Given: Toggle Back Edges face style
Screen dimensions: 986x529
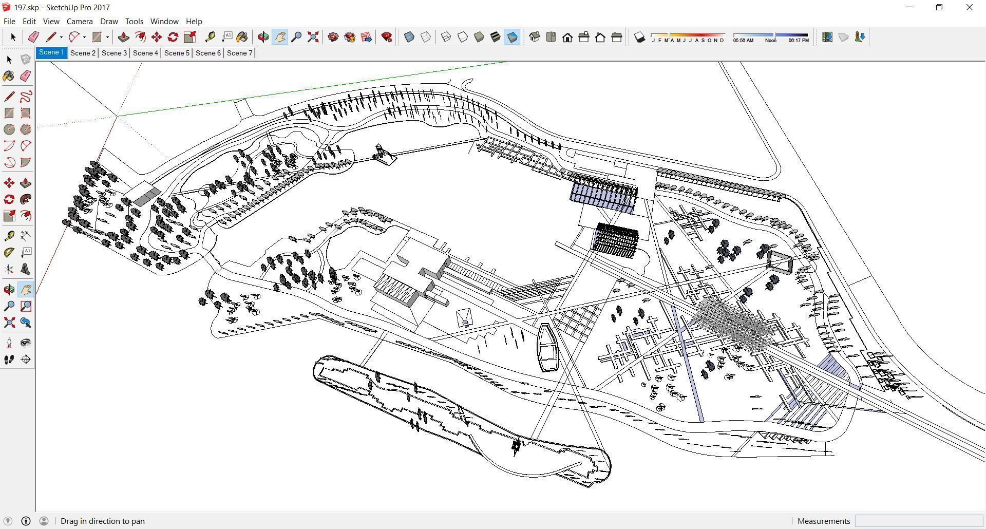Looking at the screenshot, I should [426, 37].
